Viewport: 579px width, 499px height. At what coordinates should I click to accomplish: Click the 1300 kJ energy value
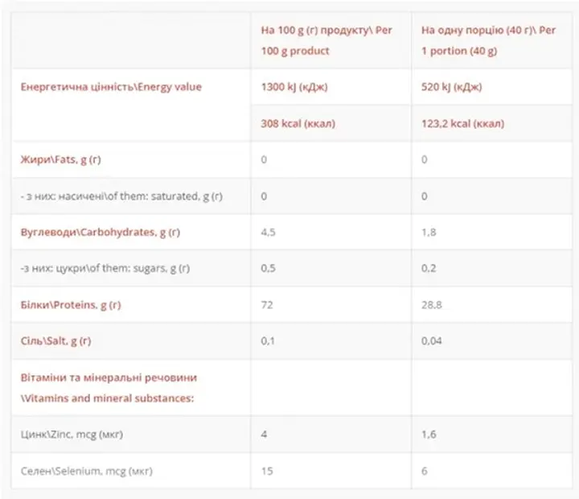click(295, 87)
